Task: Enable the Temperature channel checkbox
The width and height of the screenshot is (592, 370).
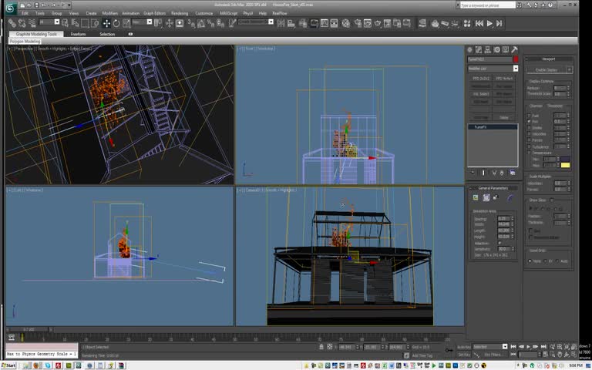Action: pos(530,153)
